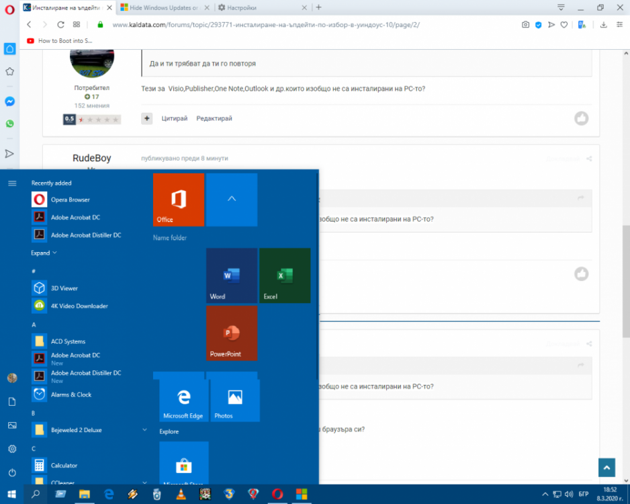This screenshot has width=630, height=504.
Task: Click the plus multiquote button
Action: pos(146,118)
